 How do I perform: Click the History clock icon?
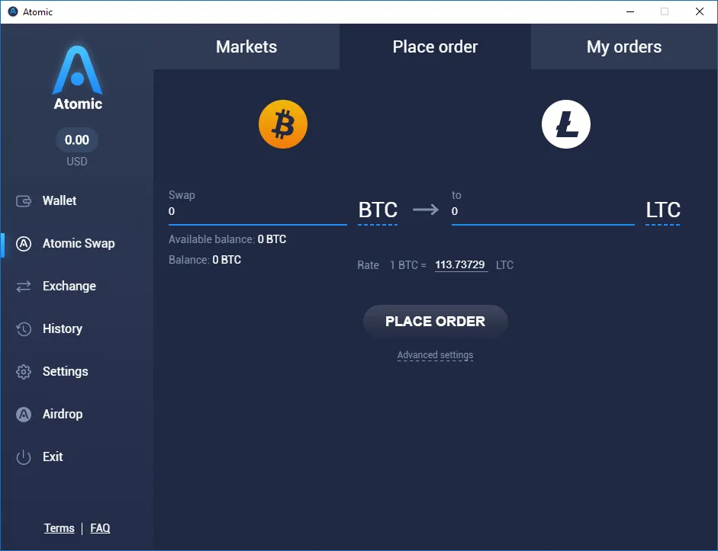click(24, 328)
